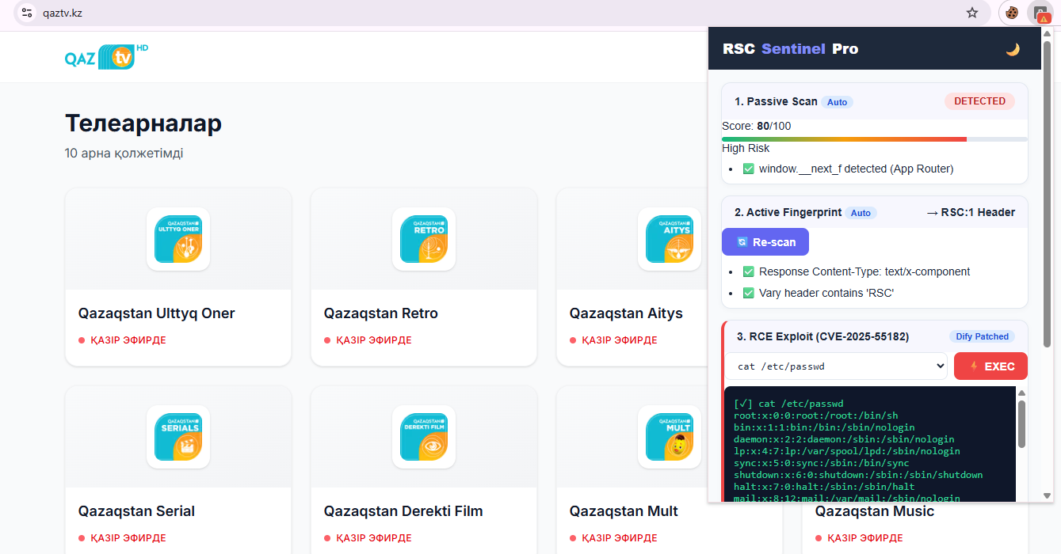The height and width of the screenshot is (554, 1061).
Task: Click the Auto badge next to Passive Scan
Action: (838, 102)
